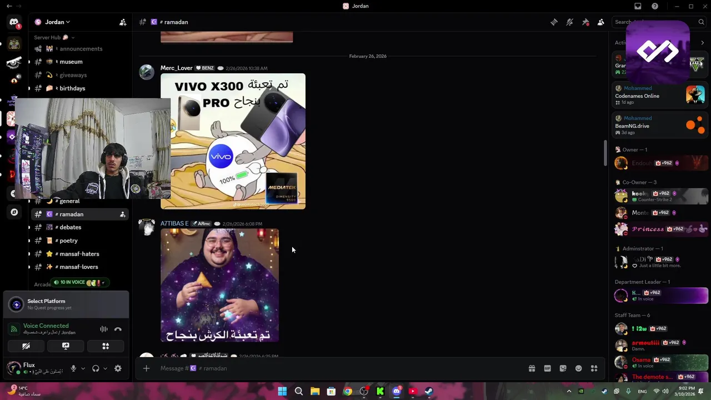Toggle deafen headphones icon
Viewport: 711px width, 400px height.
(x=96, y=368)
